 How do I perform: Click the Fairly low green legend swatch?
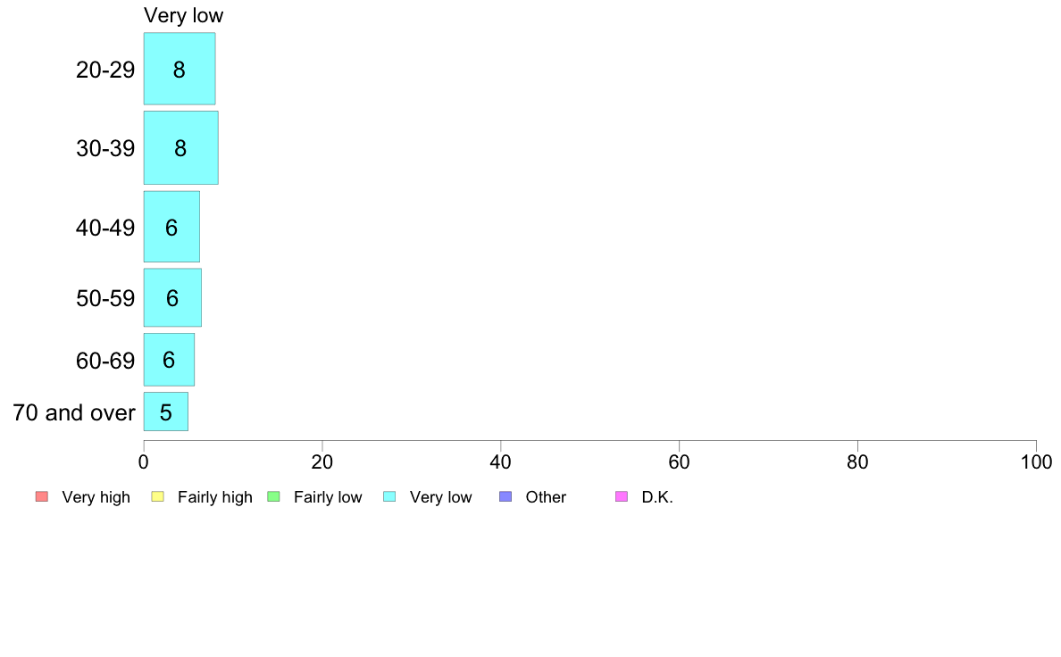click(273, 496)
